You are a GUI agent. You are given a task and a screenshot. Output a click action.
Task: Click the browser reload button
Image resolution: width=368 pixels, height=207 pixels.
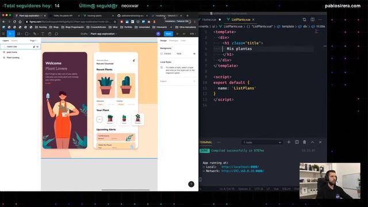pos(14,22)
